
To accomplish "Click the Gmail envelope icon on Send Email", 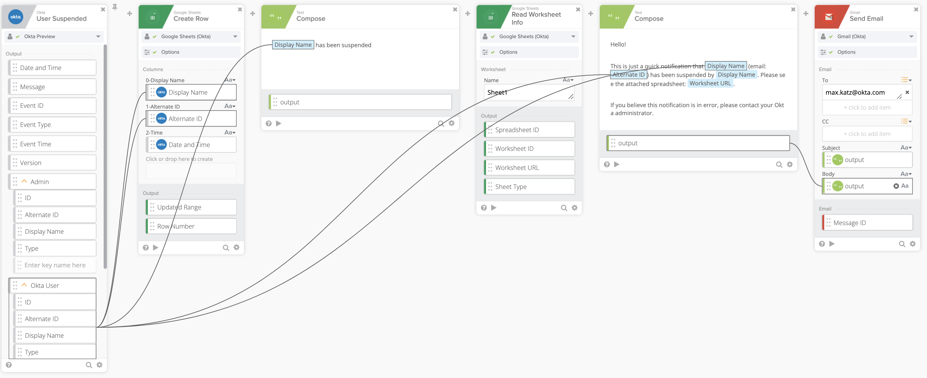I will 829,17.
